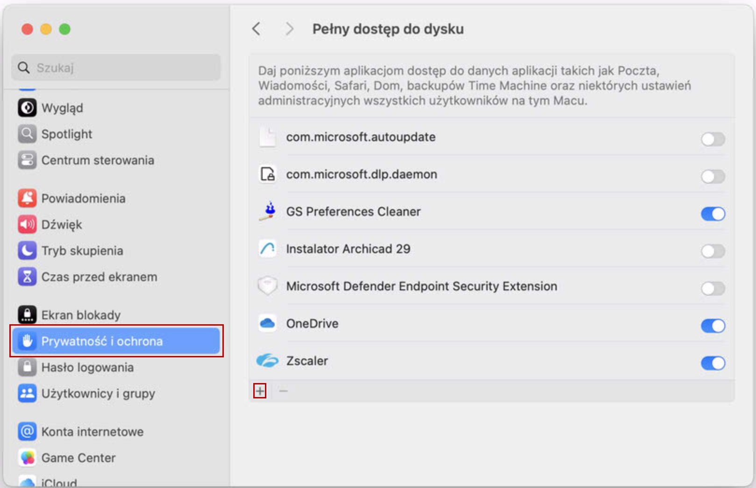This screenshot has width=756, height=488.
Task: Turn off Zscaler disk access
Action: (713, 363)
